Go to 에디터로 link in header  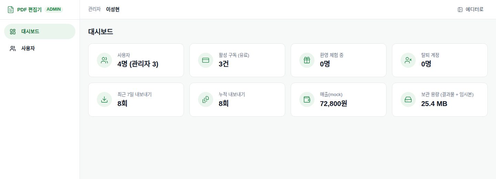pyautogui.click(x=471, y=10)
